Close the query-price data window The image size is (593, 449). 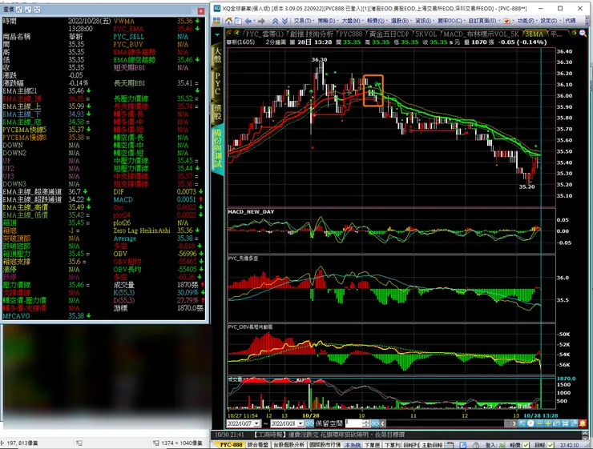[x=201, y=11]
